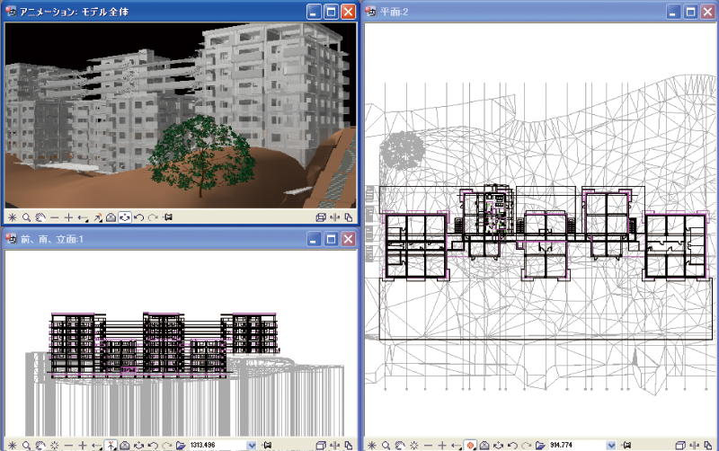Click copy pages icon in plan window
This screenshot has height=451, width=719.
coord(708,445)
